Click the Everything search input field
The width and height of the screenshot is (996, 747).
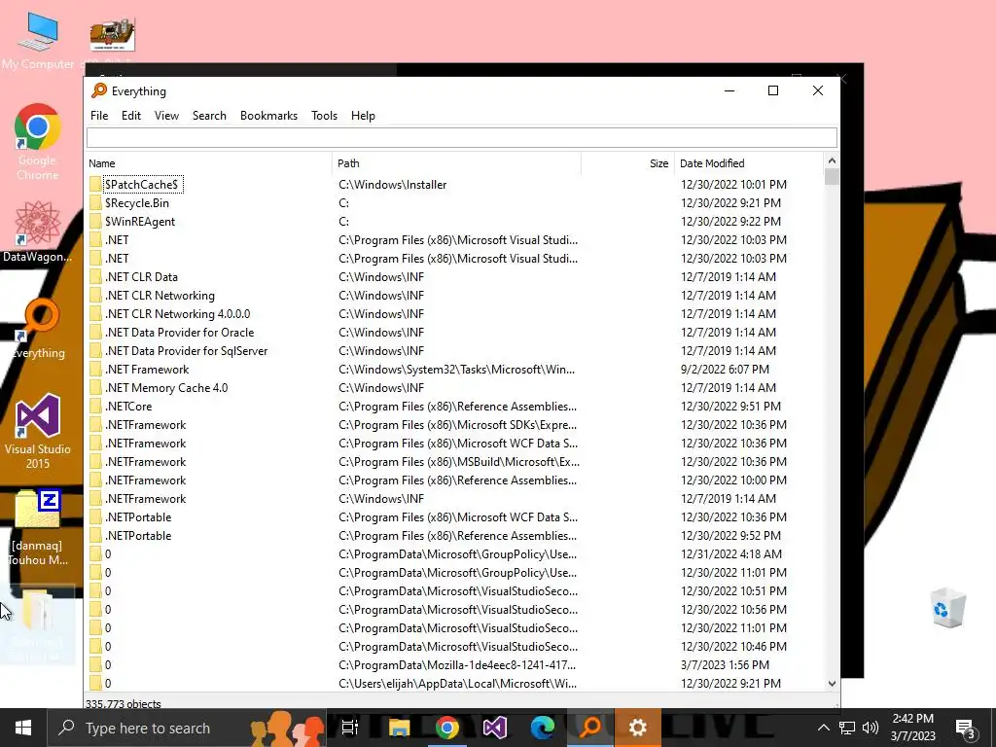click(x=462, y=137)
